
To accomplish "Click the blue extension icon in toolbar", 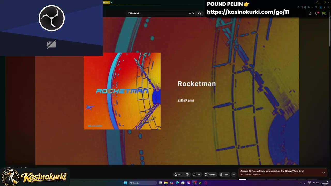I will pos(321,7).
